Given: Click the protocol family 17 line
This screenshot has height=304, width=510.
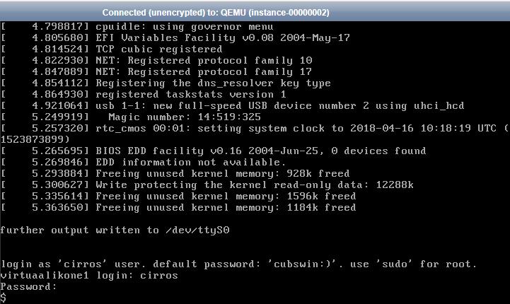Looking at the screenshot, I should 156,72.
